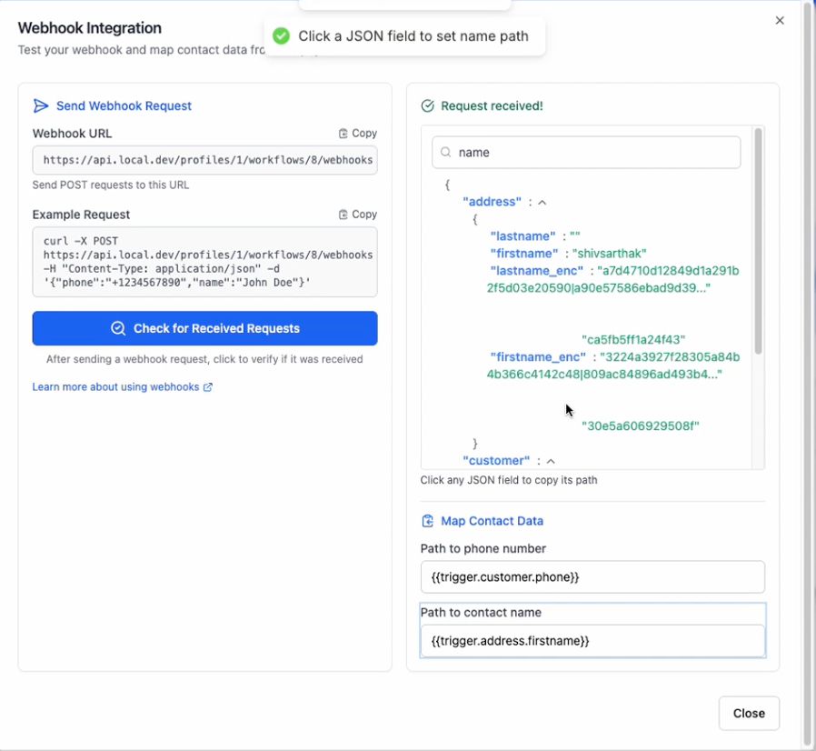
Task: Select the Webhook URL field
Action: 205,160
